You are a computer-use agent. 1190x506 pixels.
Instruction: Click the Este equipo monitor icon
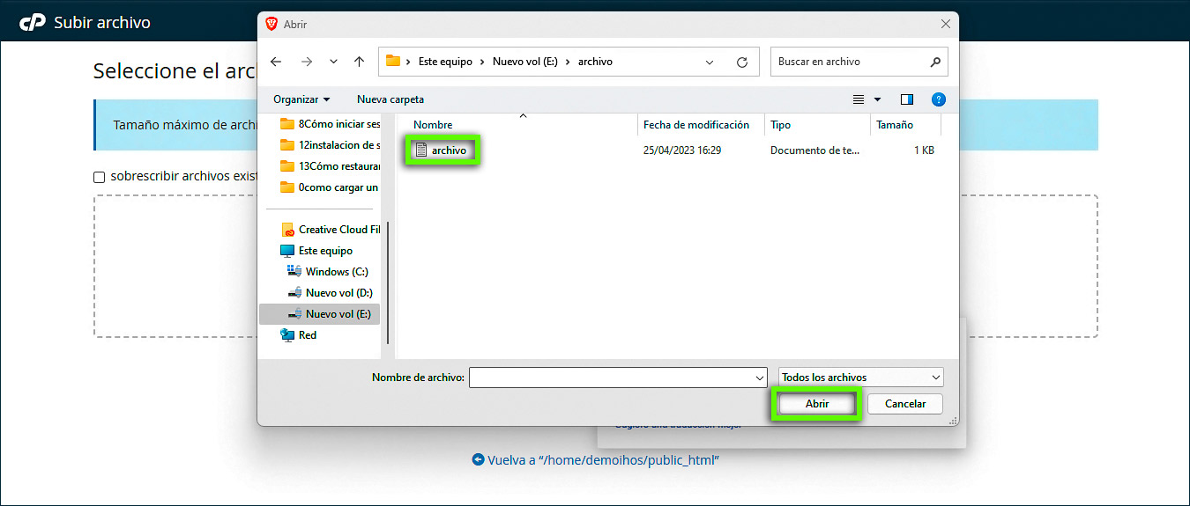[287, 251]
